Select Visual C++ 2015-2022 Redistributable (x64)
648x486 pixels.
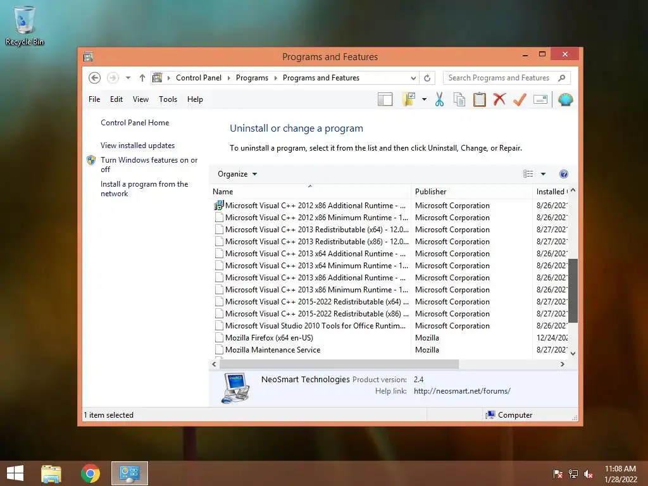(310, 302)
